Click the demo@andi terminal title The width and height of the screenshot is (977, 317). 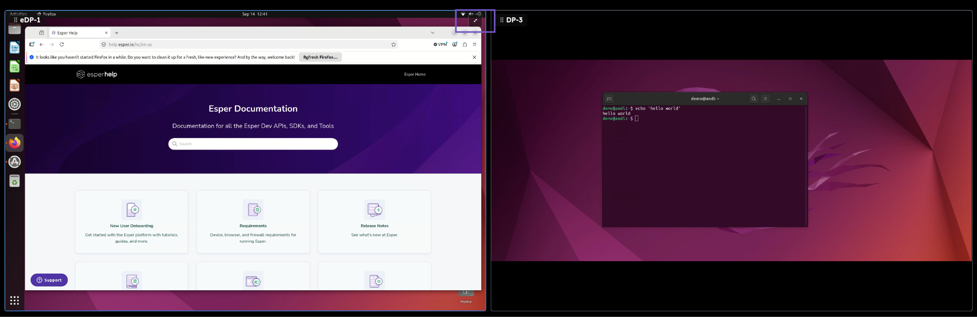705,99
